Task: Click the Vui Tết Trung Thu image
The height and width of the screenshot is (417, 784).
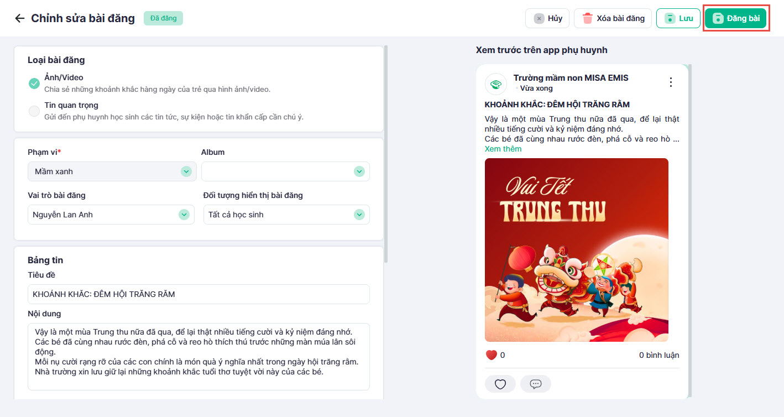Action: [577, 250]
